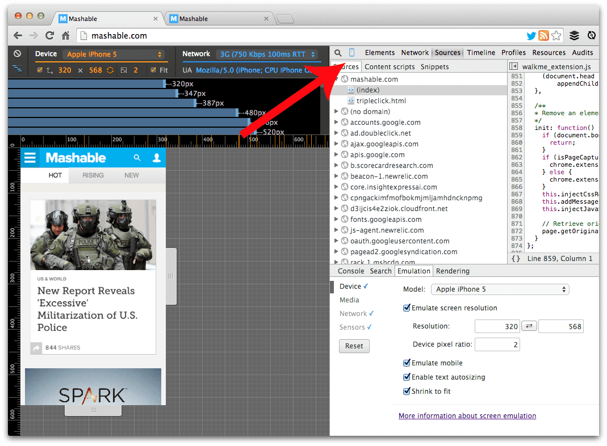Image resolution: width=607 pixels, height=446 pixels.
Task: Open the NEW tab on Mashable
Action: point(132,175)
